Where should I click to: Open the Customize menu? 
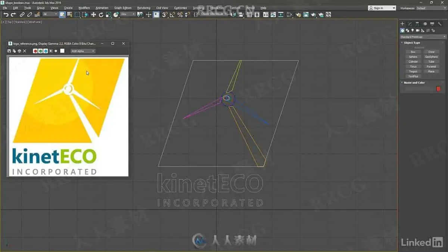point(180,8)
